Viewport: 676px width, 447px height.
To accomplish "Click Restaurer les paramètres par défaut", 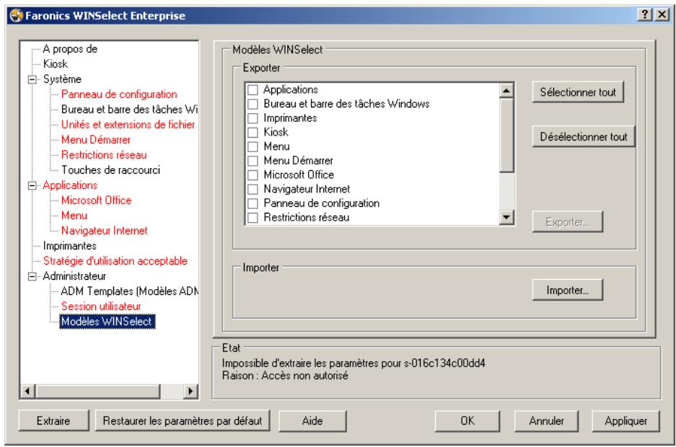I will pos(183,421).
